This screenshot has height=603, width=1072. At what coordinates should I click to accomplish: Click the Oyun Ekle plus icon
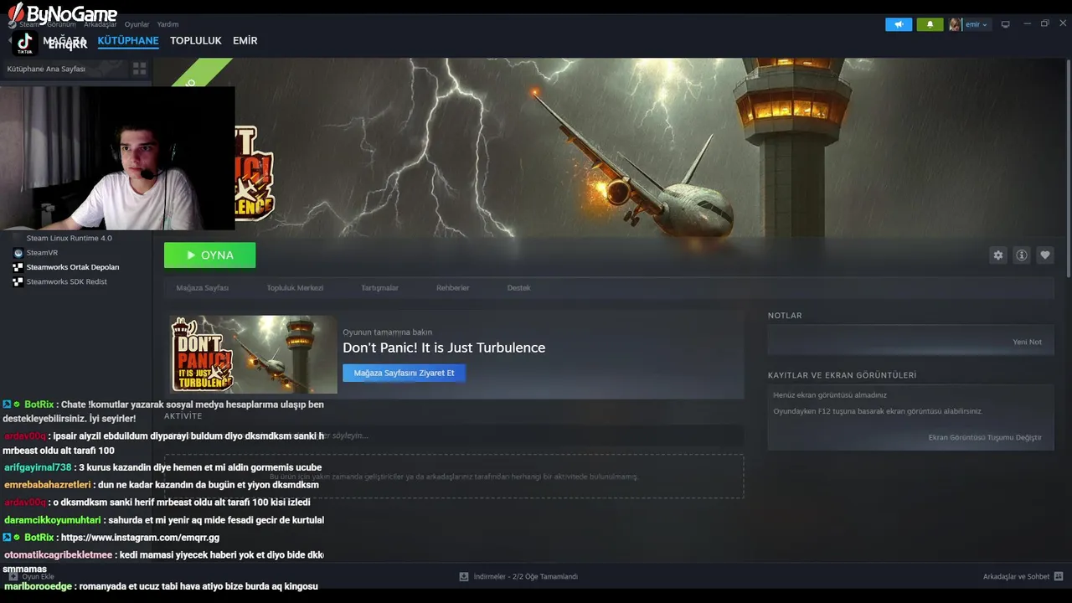(x=13, y=576)
